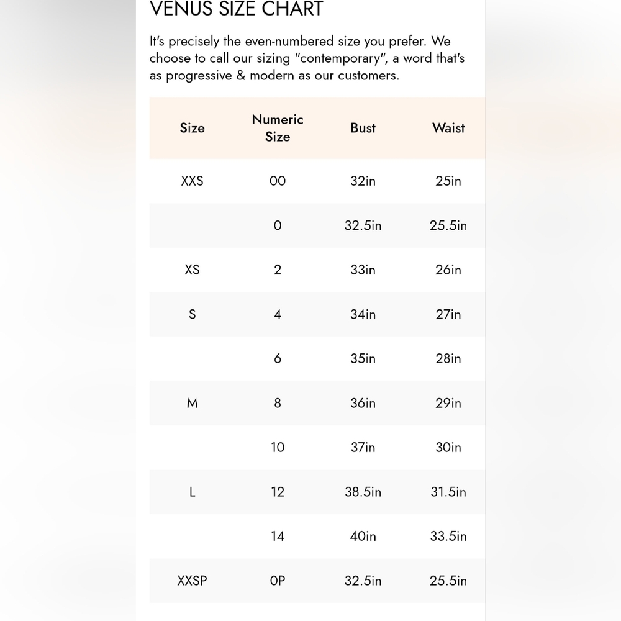This screenshot has height=621, width=621.
Task: Select the XXS size cell
Action: click(192, 181)
